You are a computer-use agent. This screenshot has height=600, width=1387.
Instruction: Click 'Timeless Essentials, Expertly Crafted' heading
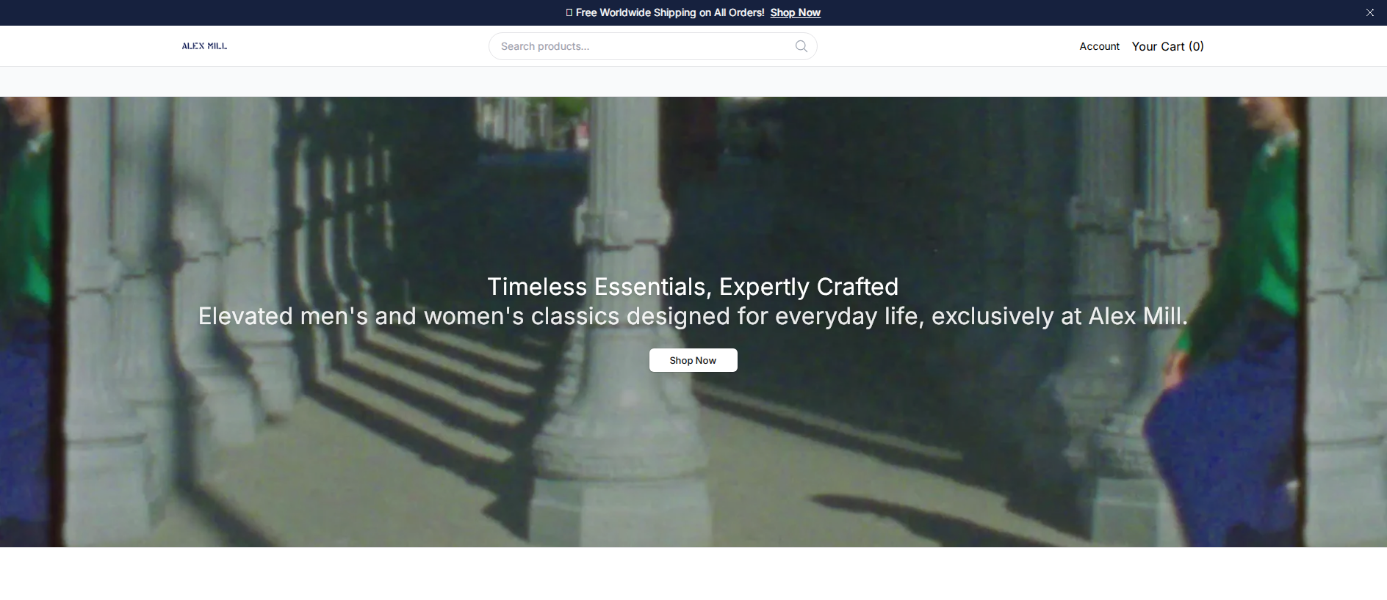[693, 286]
